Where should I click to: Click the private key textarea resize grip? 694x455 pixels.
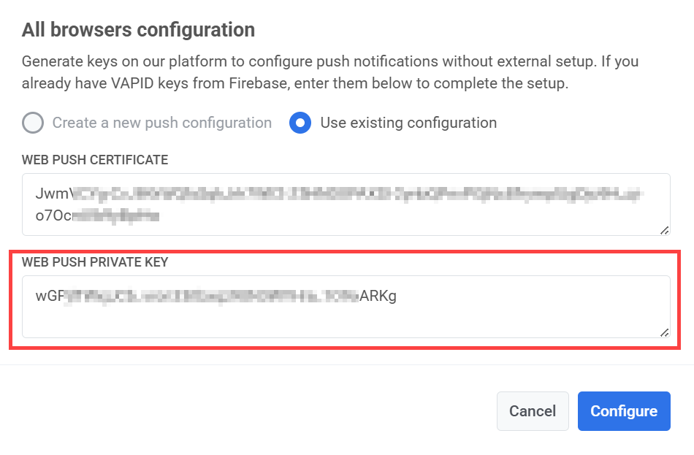[665, 333]
